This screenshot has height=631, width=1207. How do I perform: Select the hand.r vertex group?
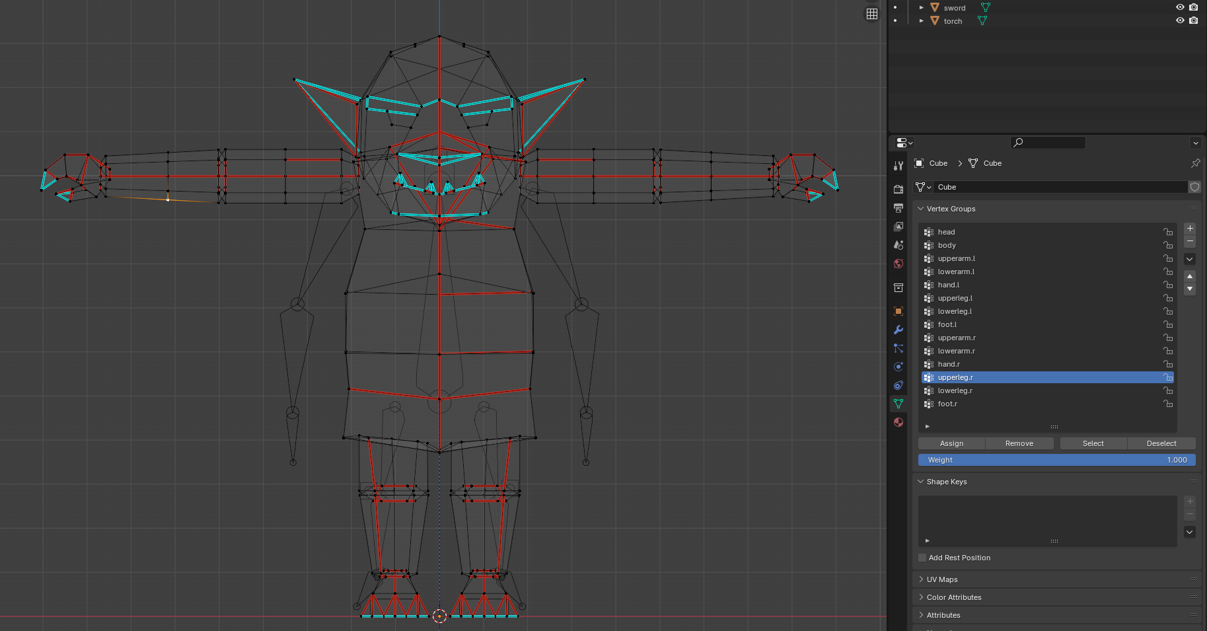click(1047, 364)
